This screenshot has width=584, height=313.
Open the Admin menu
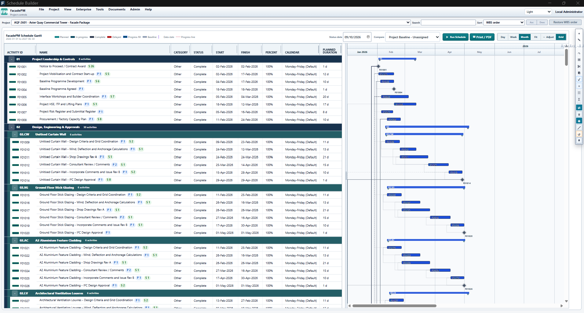(135, 9)
